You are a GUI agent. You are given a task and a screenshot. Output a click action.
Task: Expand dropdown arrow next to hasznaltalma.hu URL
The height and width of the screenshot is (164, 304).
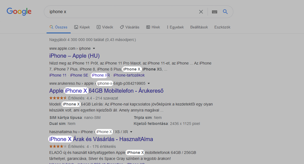pos(131,132)
